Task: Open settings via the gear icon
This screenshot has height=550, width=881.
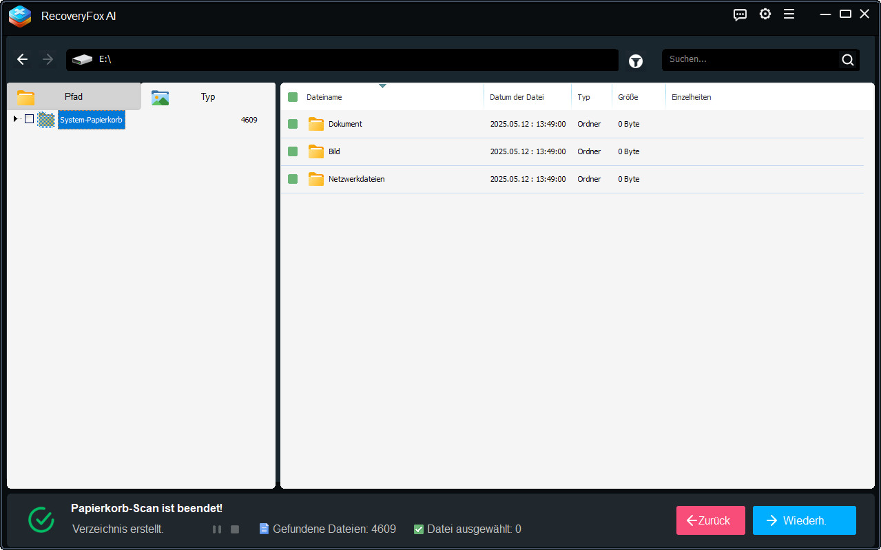Action: pyautogui.click(x=765, y=14)
